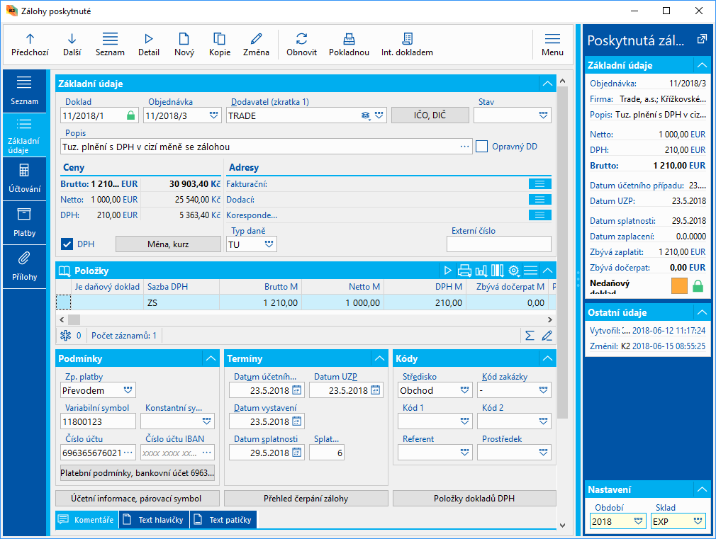Image resolution: width=716 pixels, height=539 pixels.
Task: Click the orange color swatch
Action: 680,285
